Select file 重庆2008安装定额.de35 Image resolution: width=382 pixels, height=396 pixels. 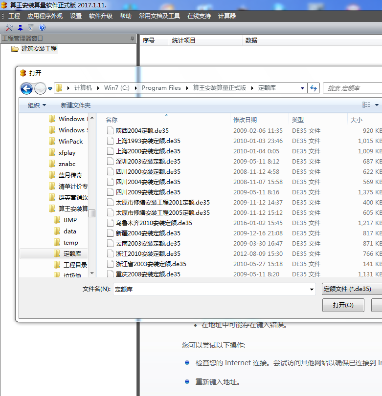(148, 274)
